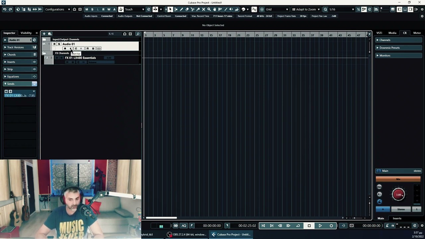
Task: Click the transport Record button
Action: point(331,226)
